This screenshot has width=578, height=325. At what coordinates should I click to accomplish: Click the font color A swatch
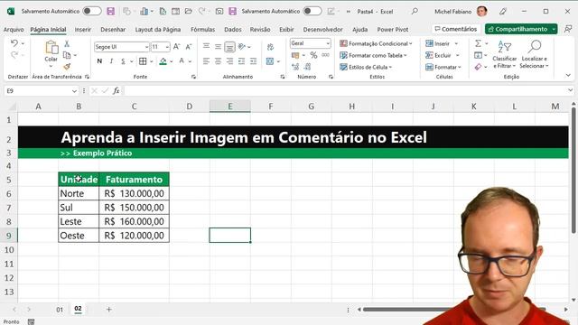182,61
